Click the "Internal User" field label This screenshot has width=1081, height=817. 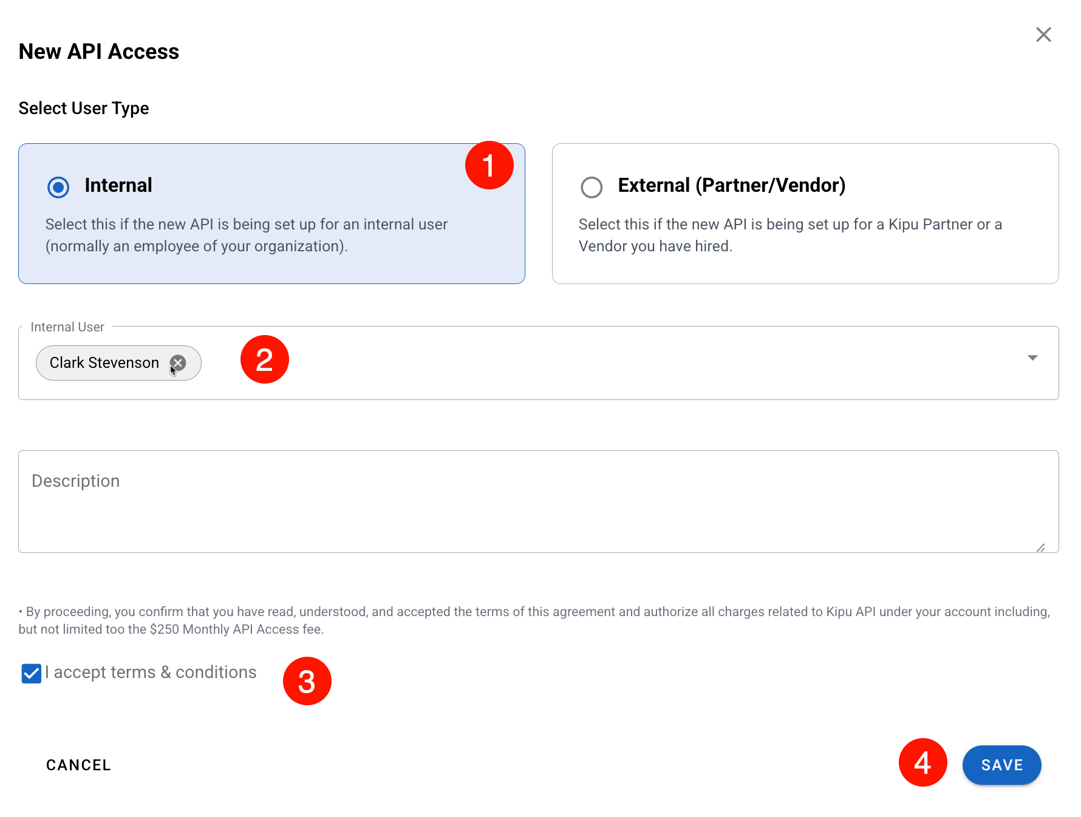pos(67,327)
